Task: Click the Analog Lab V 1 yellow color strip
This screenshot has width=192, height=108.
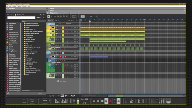Action: tap(63, 28)
